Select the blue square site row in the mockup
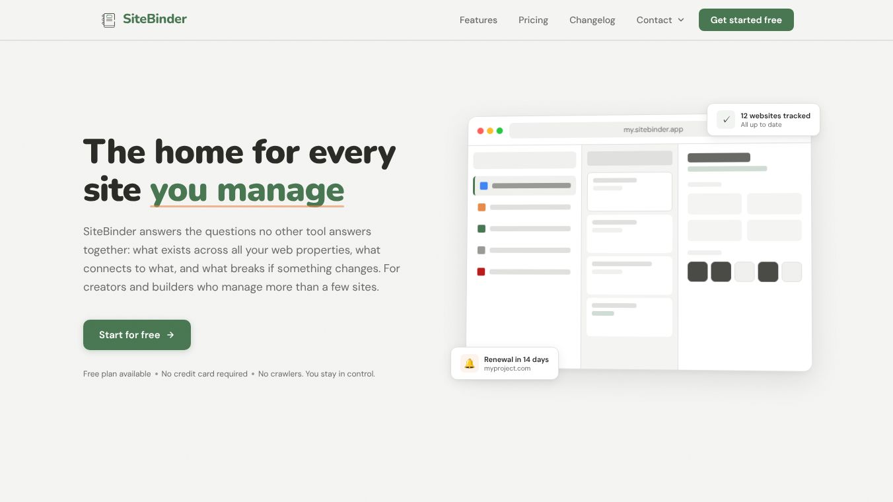 524,186
